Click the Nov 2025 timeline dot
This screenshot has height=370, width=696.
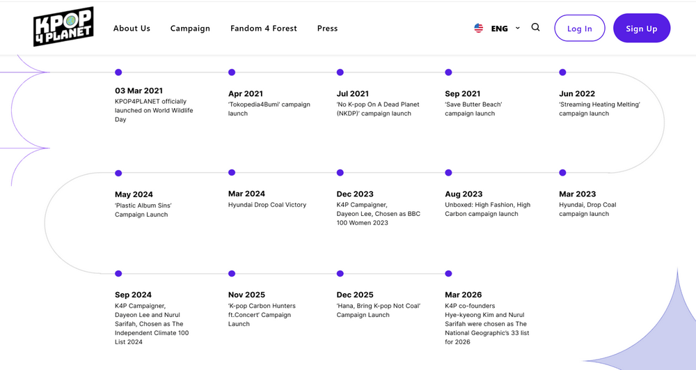[232, 274]
